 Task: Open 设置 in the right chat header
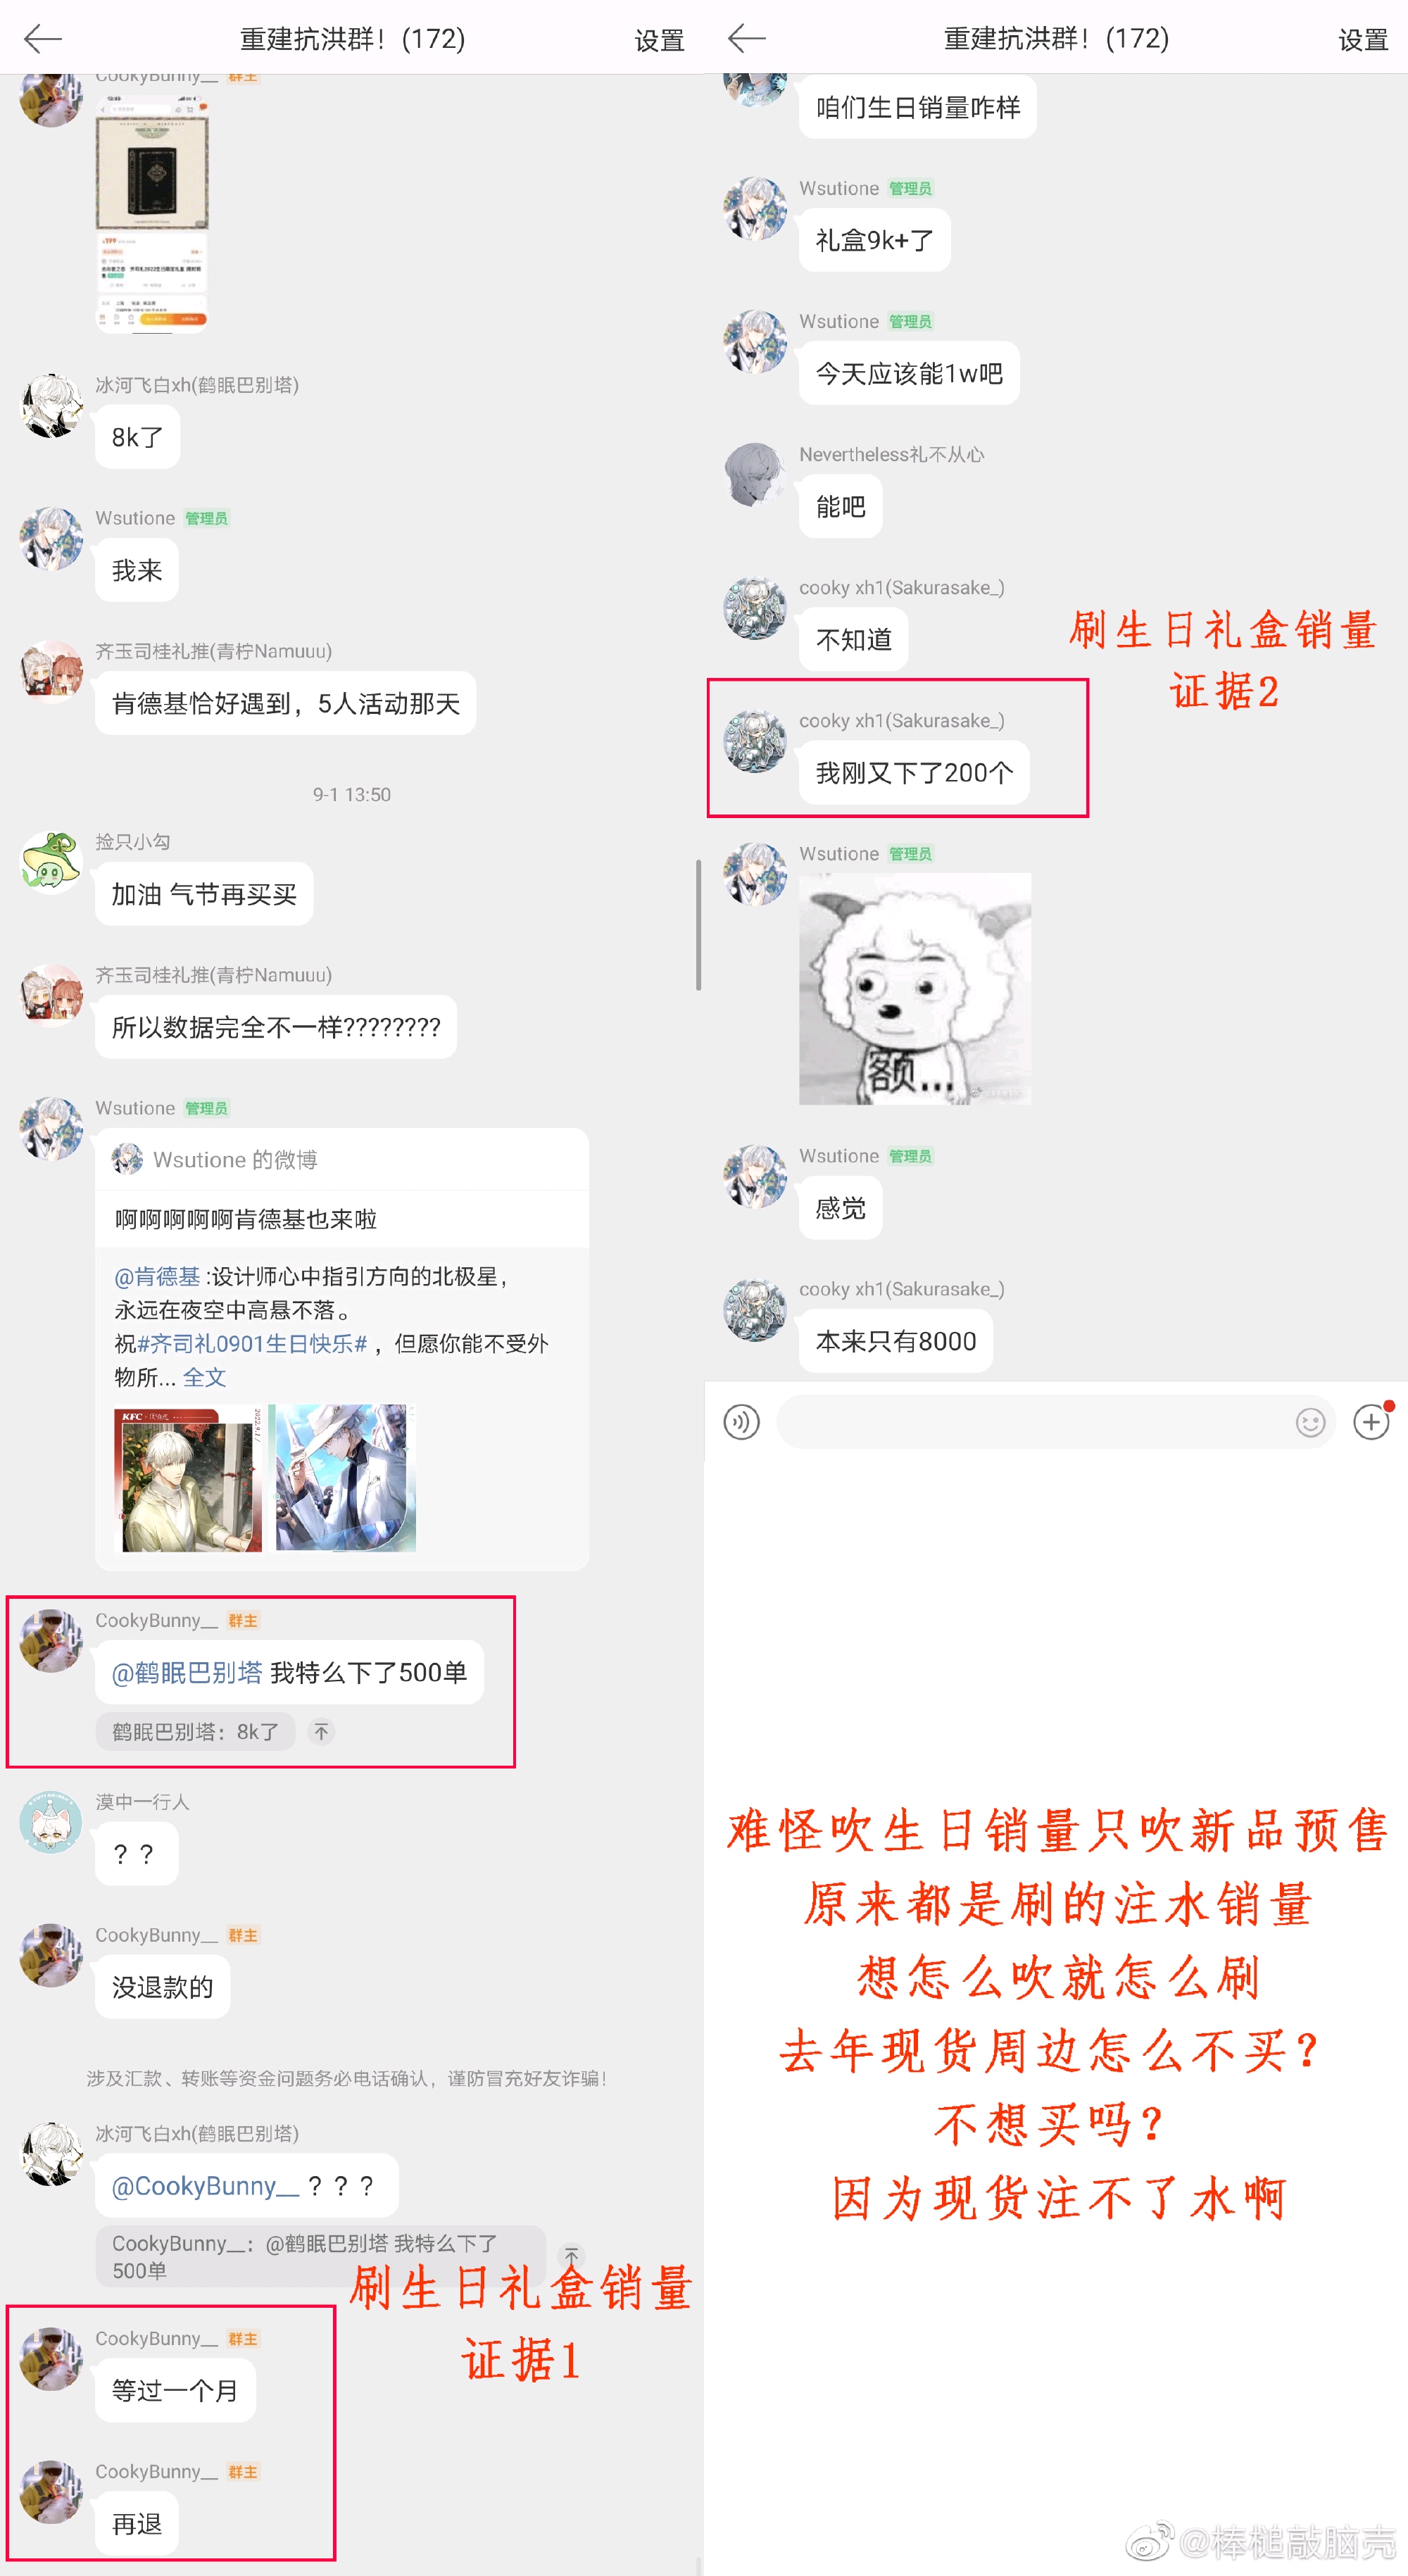point(1363,40)
